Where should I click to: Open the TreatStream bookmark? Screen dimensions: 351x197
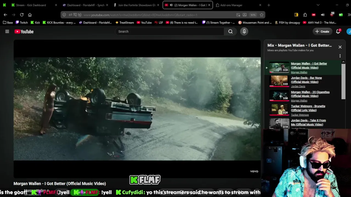124,23
